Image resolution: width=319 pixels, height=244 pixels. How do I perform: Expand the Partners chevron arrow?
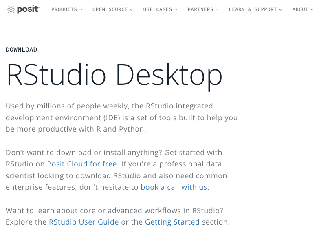[x=217, y=9]
